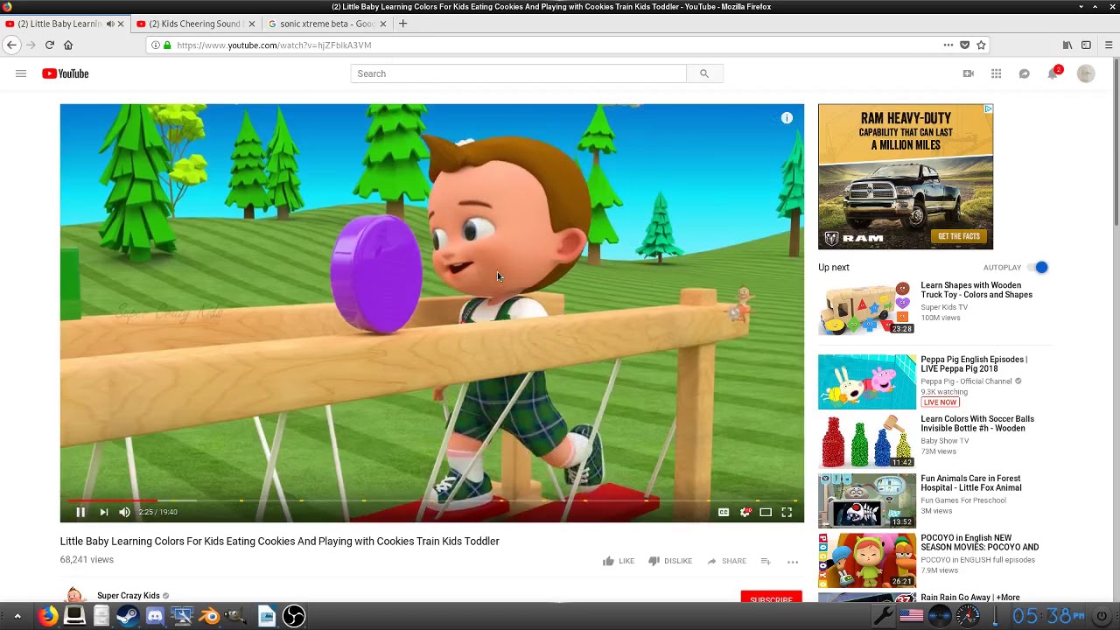The height and width of the screenshot is (630, 1120).
Task: Turn off the Autoplay switch
Action: click(1037, 267)
